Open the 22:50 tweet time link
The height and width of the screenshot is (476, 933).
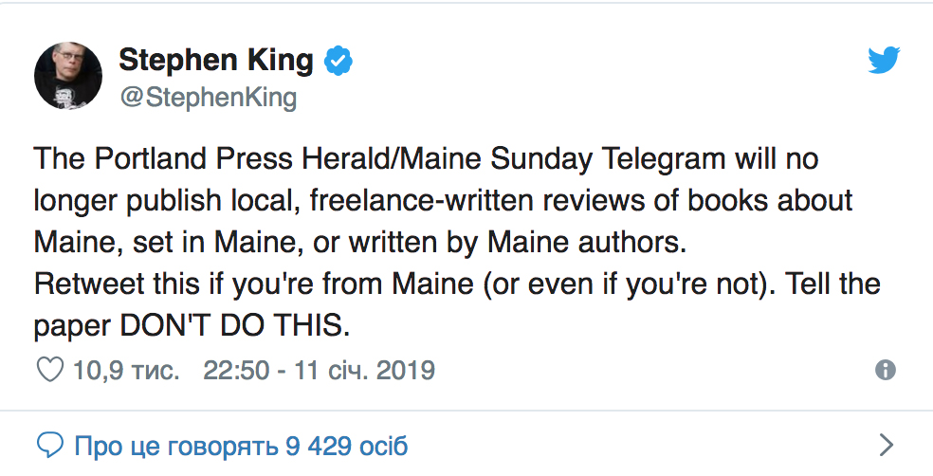[x=236, y=370]
